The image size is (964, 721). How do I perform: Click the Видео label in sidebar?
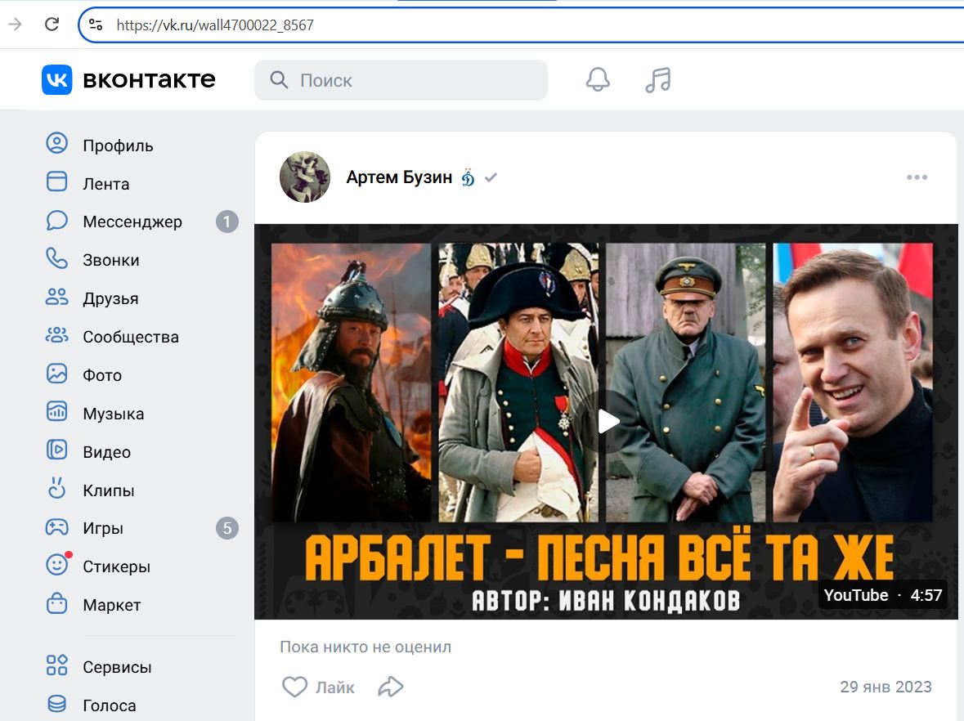coord(106,452)
